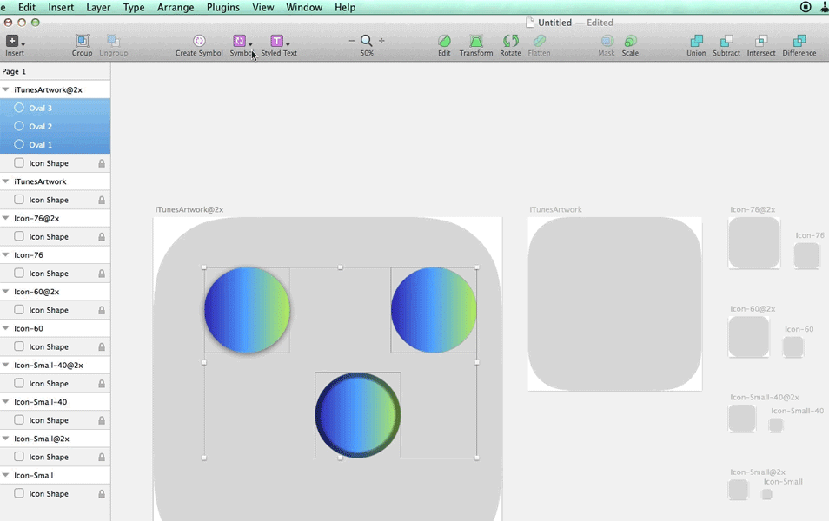Click the Rotate tool icon
829x521 pixels.
pyautogui.click(x=510, y=41)
